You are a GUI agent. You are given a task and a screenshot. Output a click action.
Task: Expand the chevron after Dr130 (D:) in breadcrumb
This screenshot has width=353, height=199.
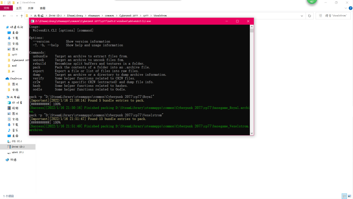pos(65,16)
